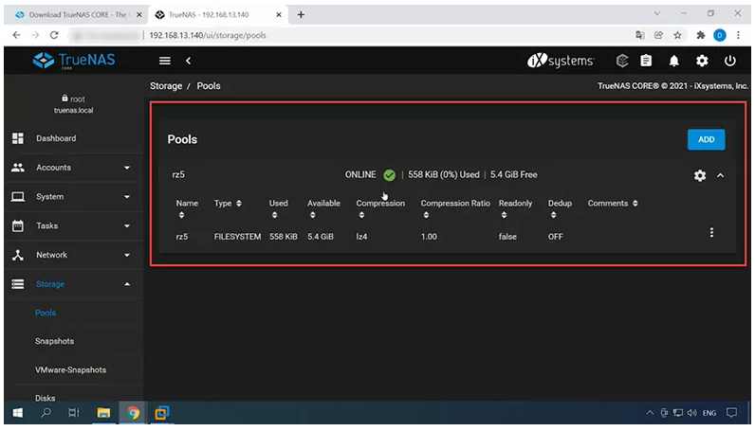The height and width of the screenshot is (431, 755).
Task: Click the rz5 dataset name cell
Action: tap(181, 237)
